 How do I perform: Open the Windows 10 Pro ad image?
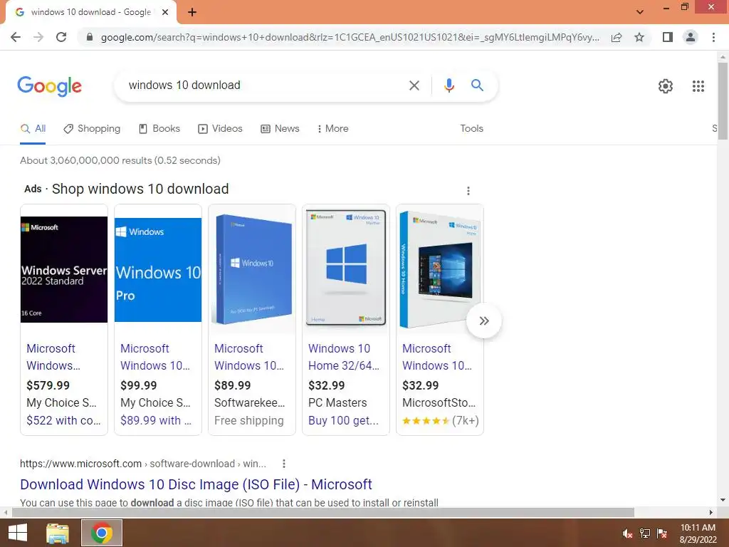click(158, 269)
